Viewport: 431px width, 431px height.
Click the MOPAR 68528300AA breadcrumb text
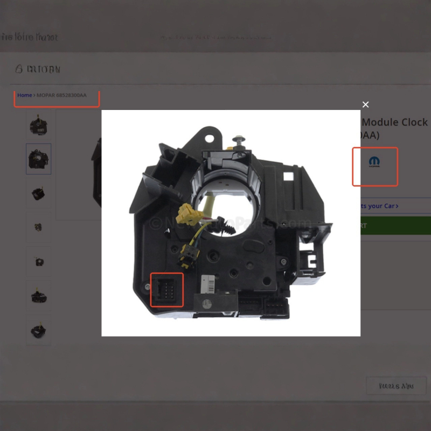coord(61,95)
